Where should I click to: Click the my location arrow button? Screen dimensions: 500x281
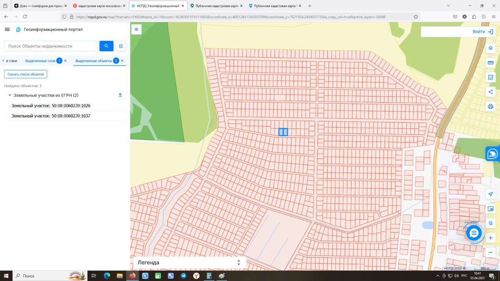(491, 194)
